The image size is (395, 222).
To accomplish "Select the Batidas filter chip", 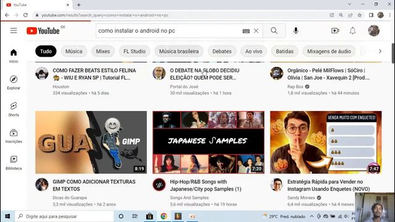I will click(285, 51).
